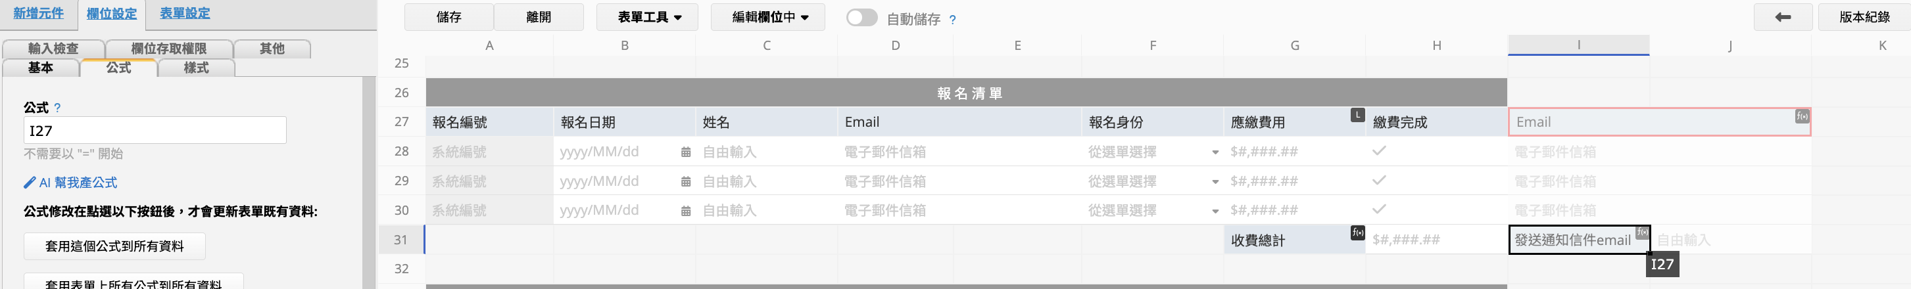Open the calendar picker in row 28
Screen dimensions: 1911x289
[685, 152]
